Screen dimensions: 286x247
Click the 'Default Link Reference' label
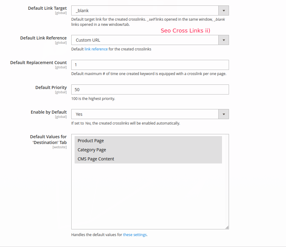click(x=43, y=38)
